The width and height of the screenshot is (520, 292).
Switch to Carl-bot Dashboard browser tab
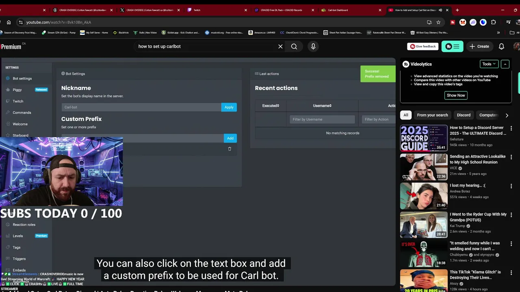351,10
